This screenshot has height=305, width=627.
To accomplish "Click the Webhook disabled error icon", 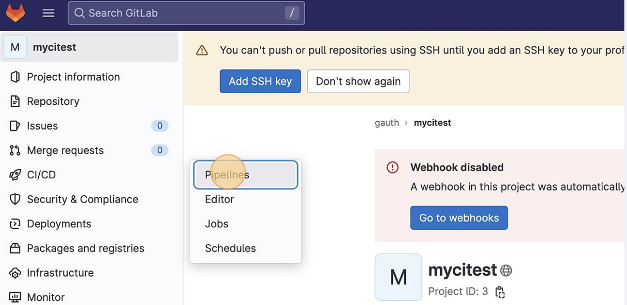I will 393,167.
